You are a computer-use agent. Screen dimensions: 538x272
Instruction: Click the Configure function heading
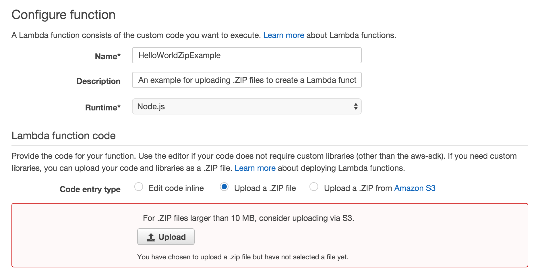tap(63, 15)
